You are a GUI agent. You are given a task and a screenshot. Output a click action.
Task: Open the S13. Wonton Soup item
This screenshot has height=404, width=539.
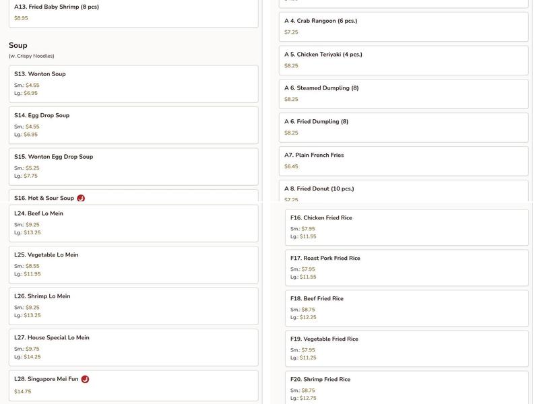tap(133, 83)
